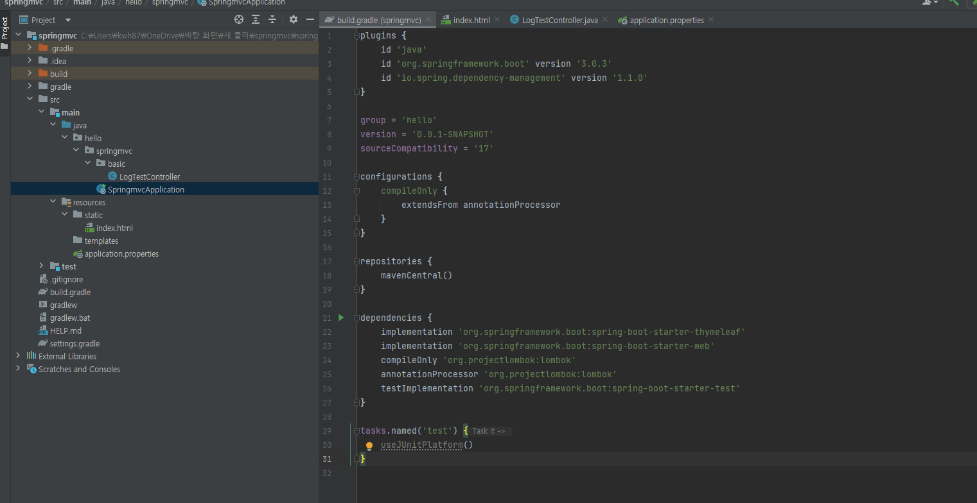
Task: Click the useJUnitPlatform text in editor
Action: pos(421,445)
